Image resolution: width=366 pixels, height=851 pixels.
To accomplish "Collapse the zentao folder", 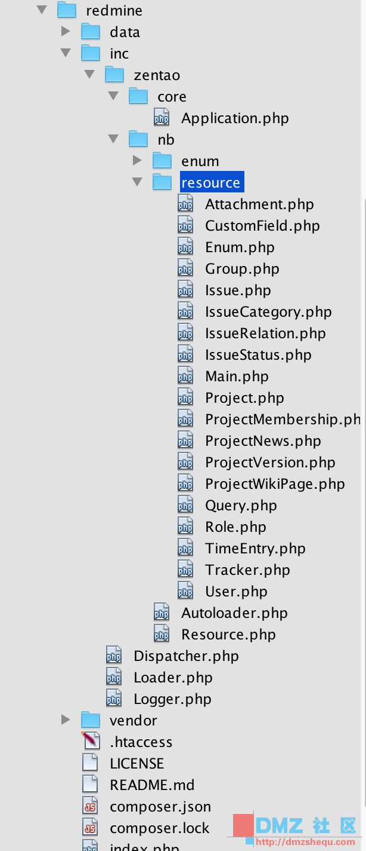I will [x=89, y=75].
